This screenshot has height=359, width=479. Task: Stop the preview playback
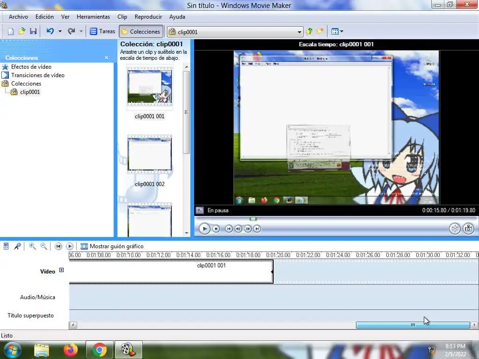[216, 229]
